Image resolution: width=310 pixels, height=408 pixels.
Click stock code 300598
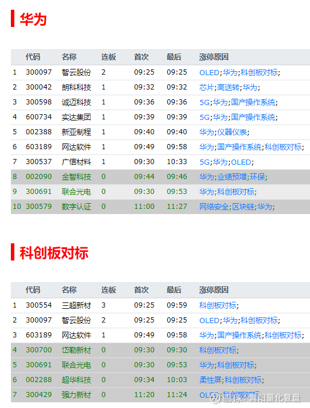[39, 102]
